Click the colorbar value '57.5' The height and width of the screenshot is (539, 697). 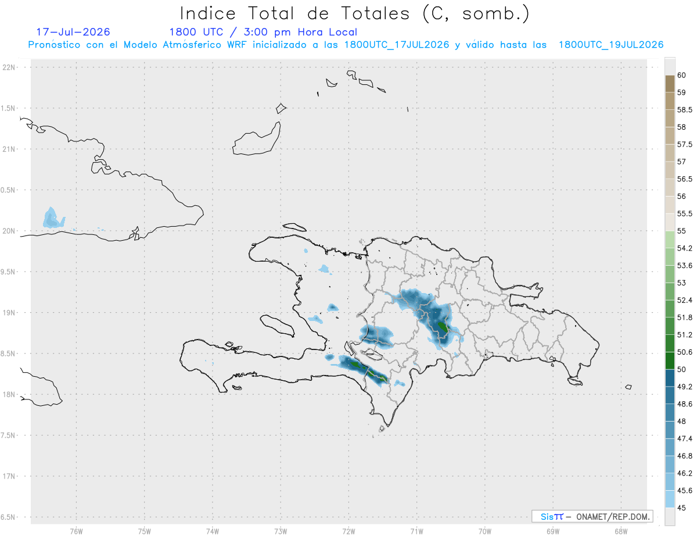tap(684, 144)
